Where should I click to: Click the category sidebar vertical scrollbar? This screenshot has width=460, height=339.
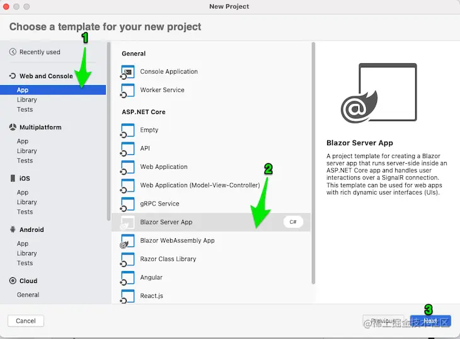[x=108, y=131]
